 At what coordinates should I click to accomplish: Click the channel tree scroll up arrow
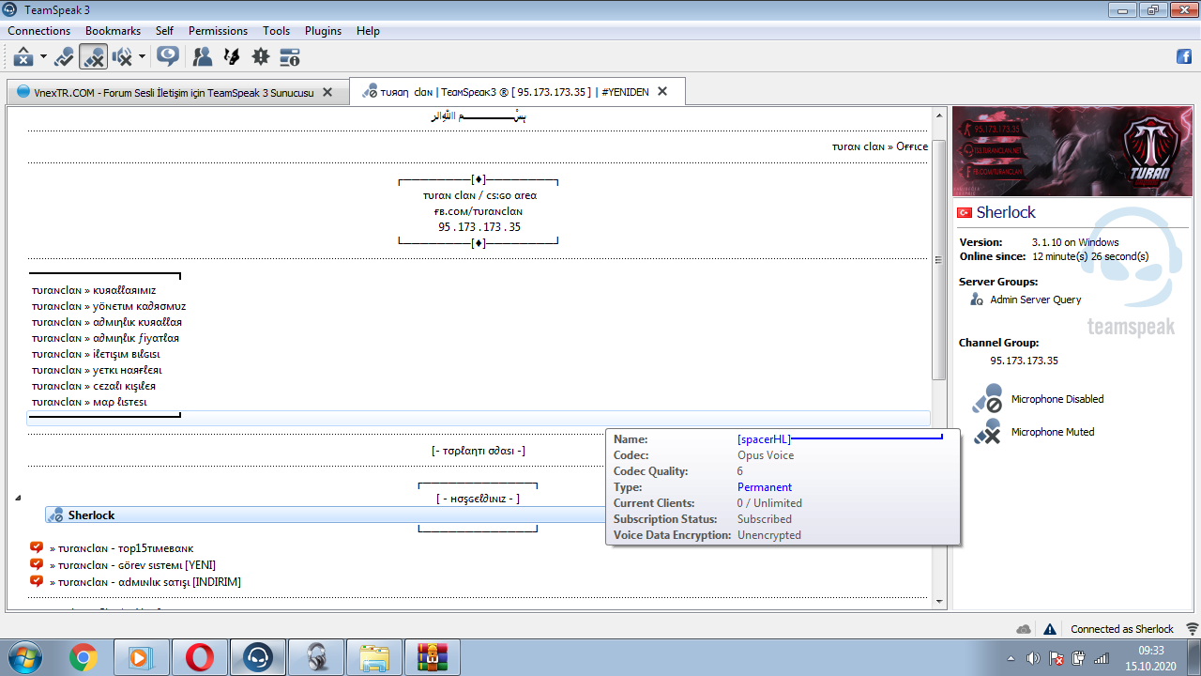(938, 115)
